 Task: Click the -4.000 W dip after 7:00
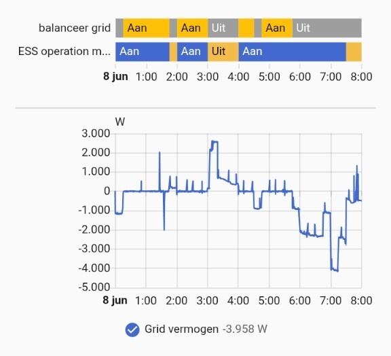click(335, 270)
